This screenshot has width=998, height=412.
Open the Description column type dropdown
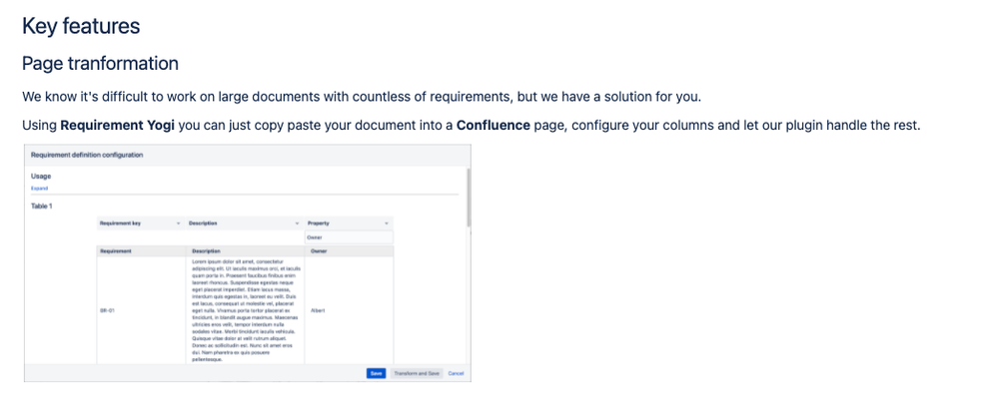point(244,223)
